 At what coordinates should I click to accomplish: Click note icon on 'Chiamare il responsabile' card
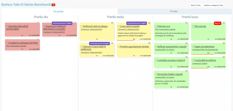click(112, 43)
